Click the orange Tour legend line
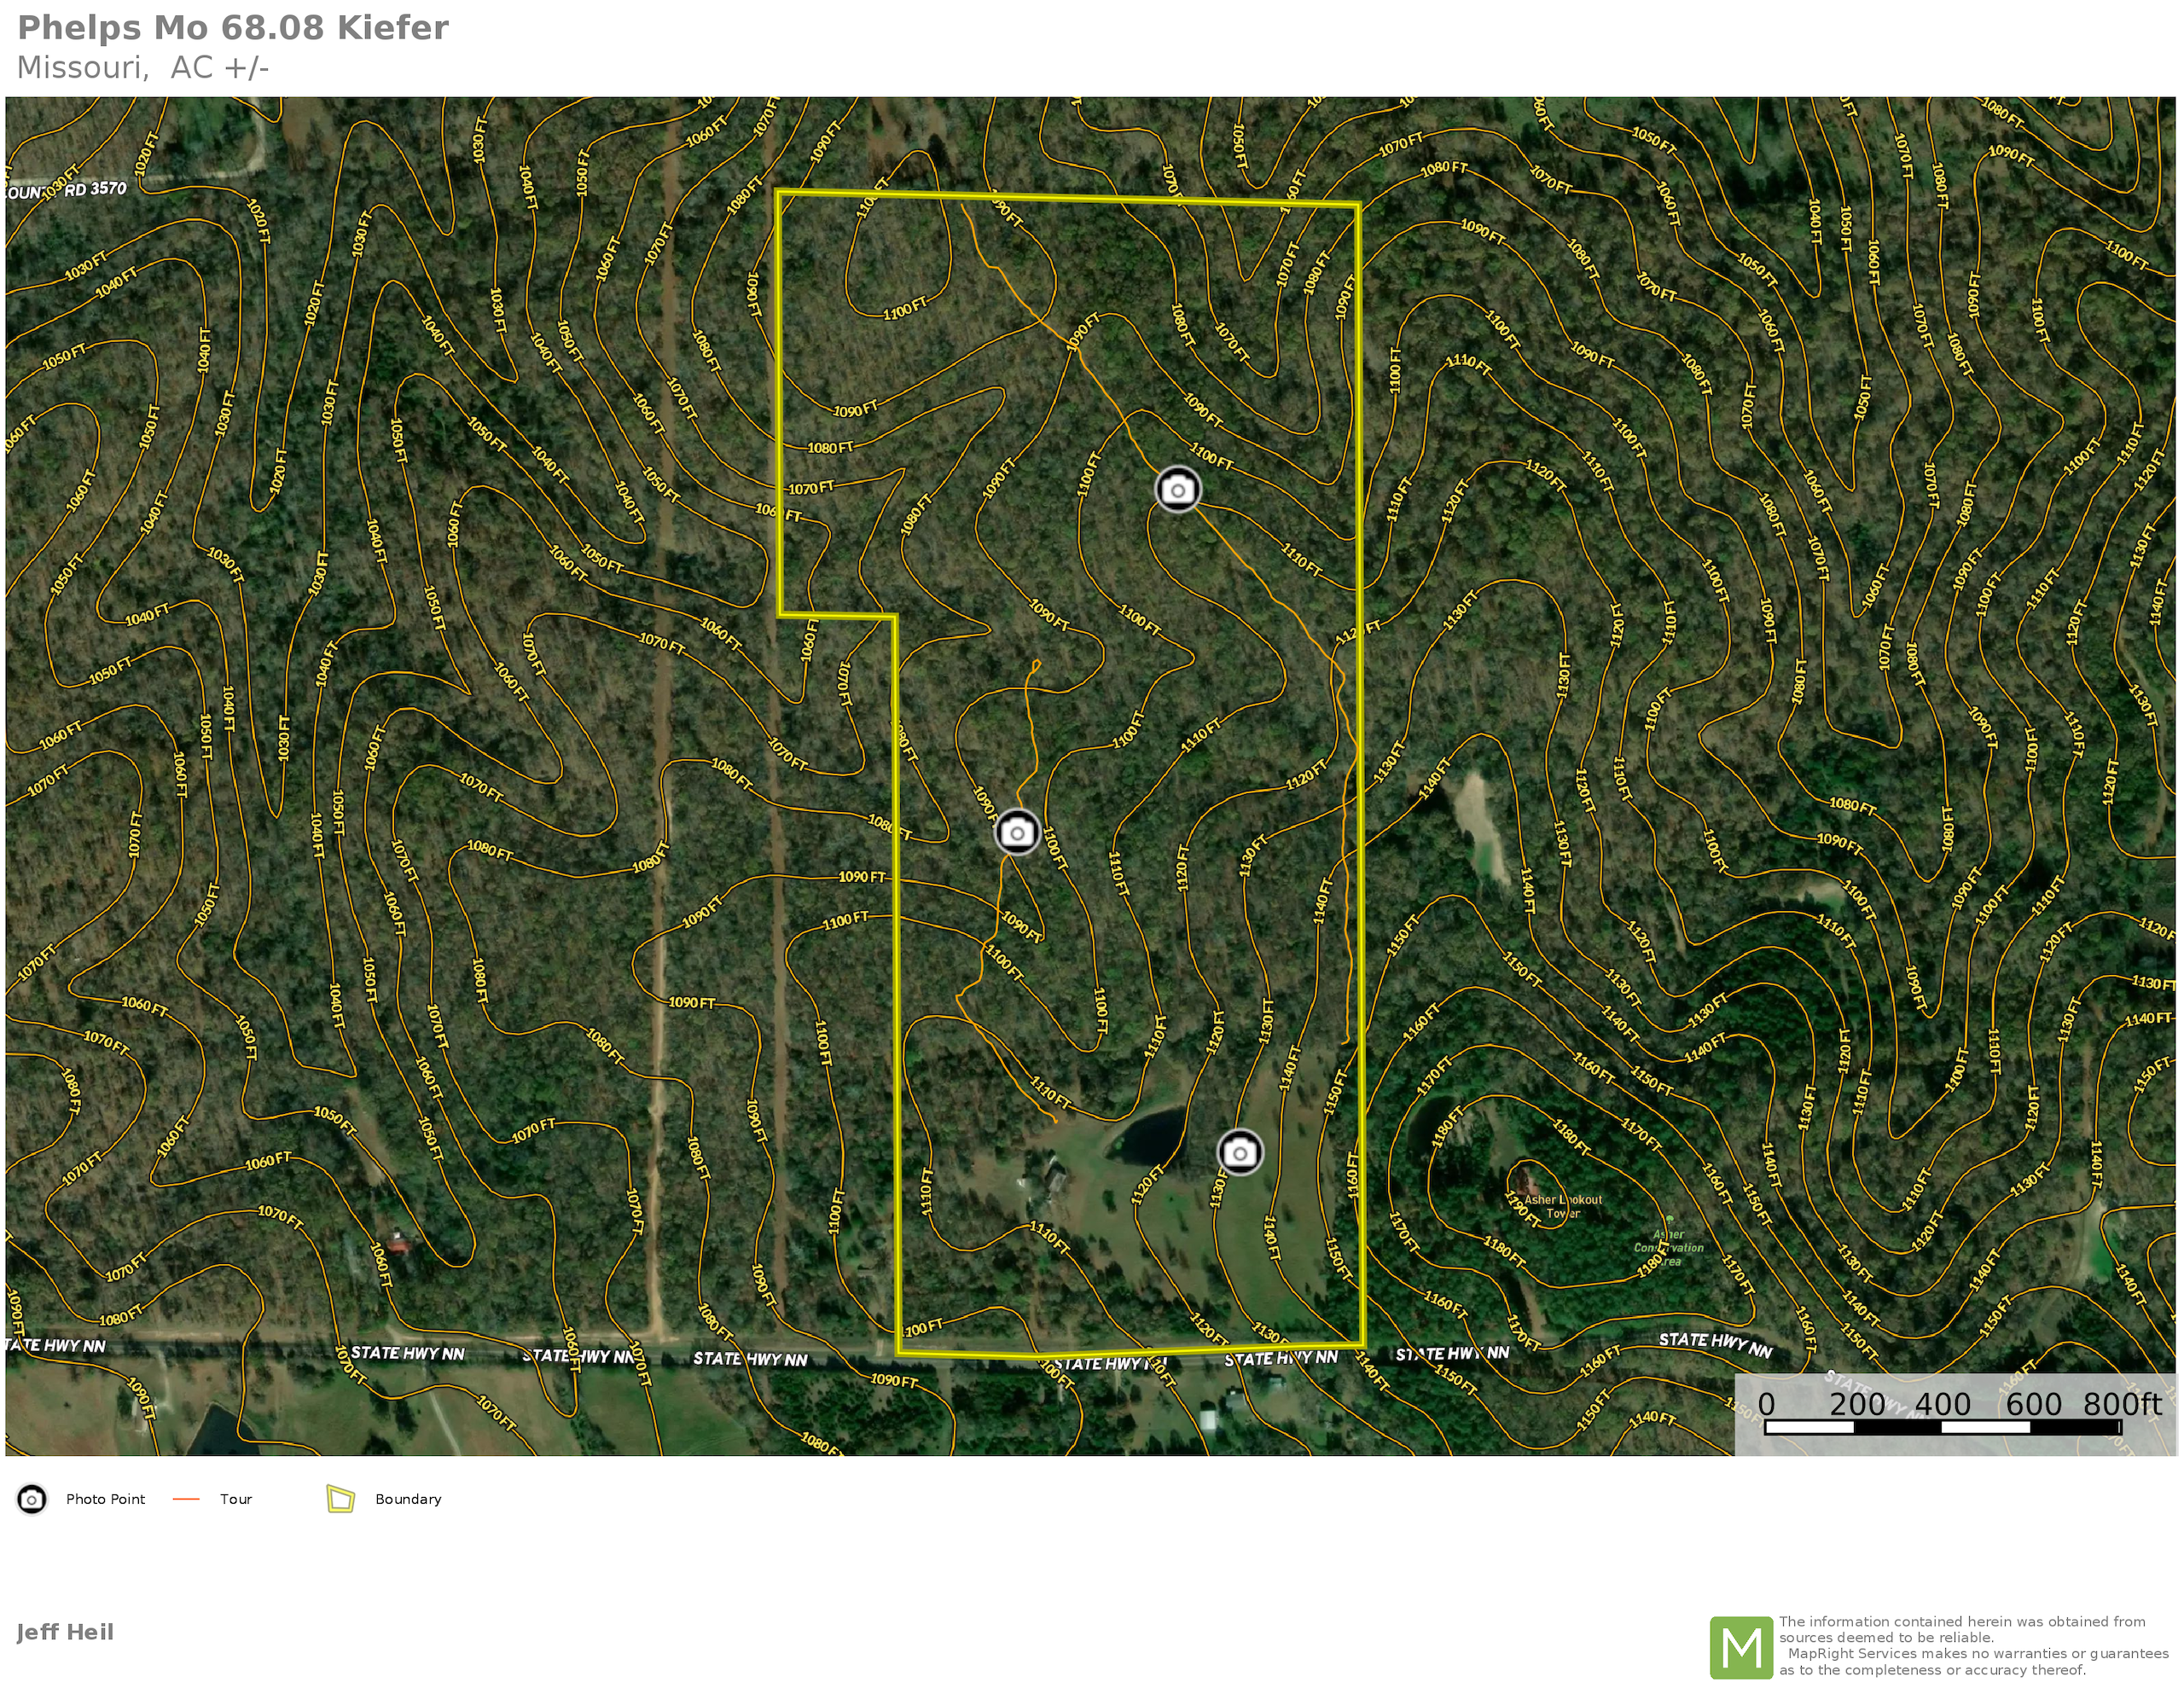Viewport: 2184px width, 1688px height. (x=187, y=1499)
